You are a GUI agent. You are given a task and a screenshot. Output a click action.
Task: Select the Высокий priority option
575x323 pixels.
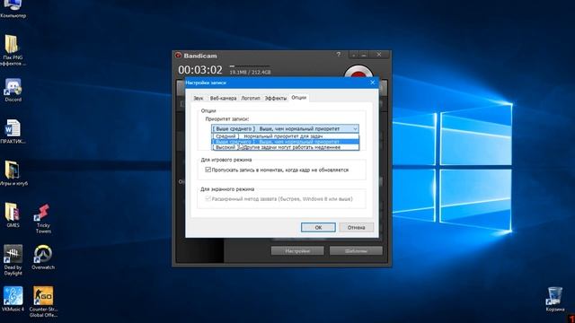point(286,147)
